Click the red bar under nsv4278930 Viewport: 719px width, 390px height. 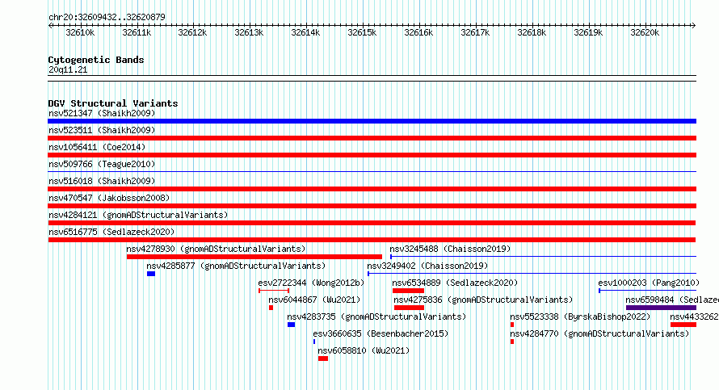(x=254, y=257)
